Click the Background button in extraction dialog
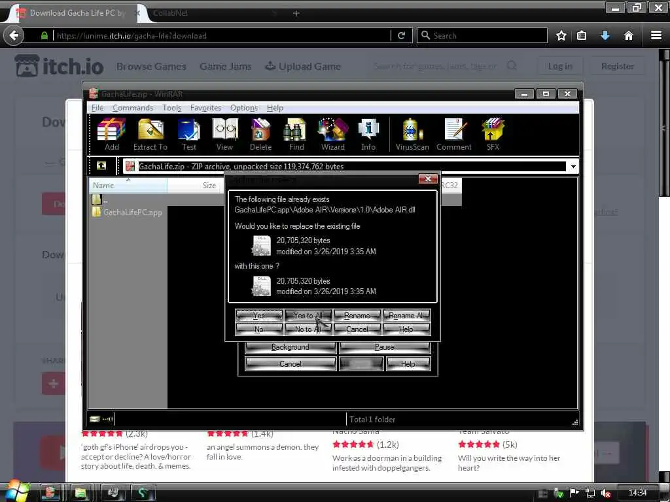 290,347
